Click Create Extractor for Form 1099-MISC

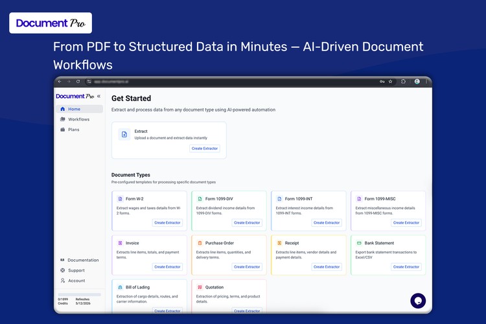406,223
